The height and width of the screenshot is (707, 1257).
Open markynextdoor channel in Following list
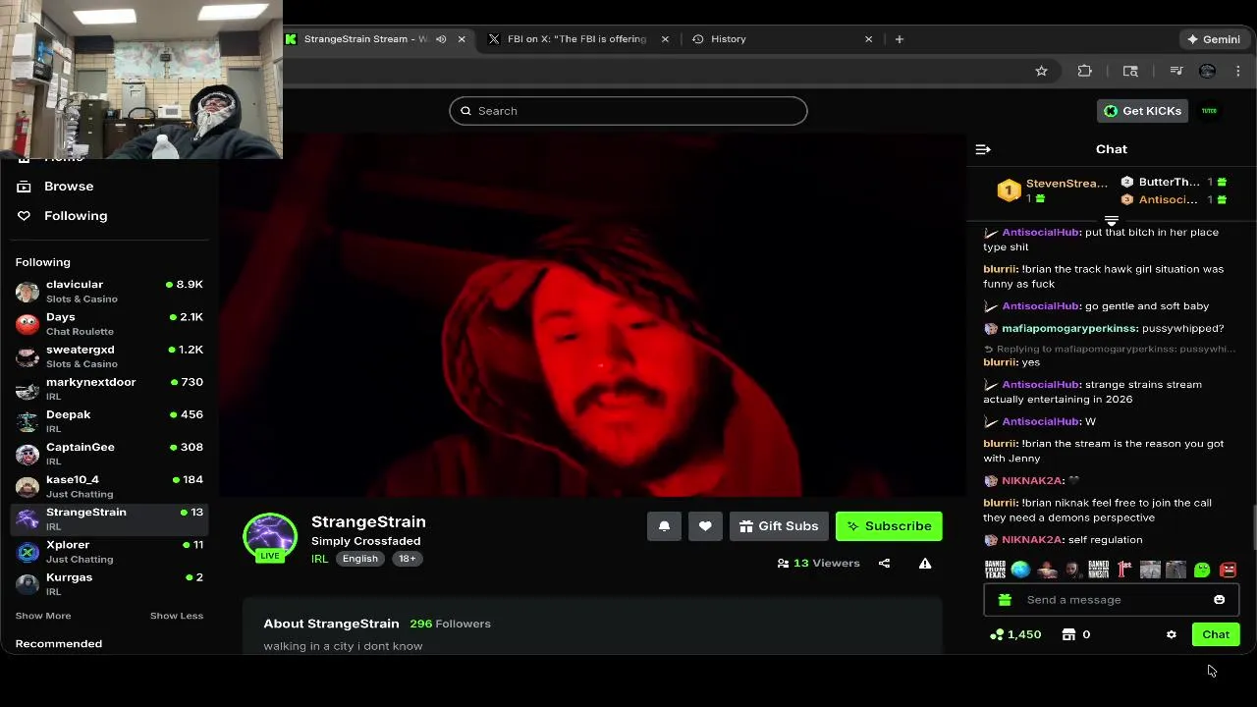point(109,389)
